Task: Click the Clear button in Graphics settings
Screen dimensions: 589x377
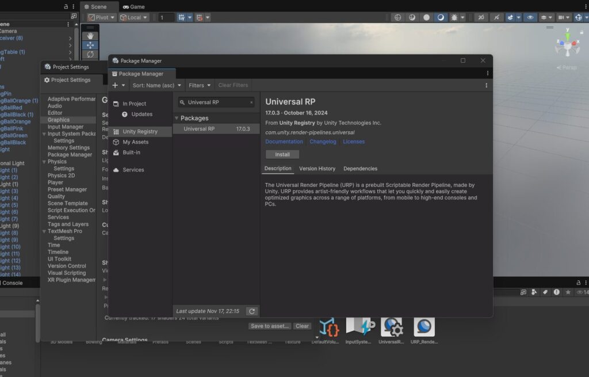Action: click(302, 326)
